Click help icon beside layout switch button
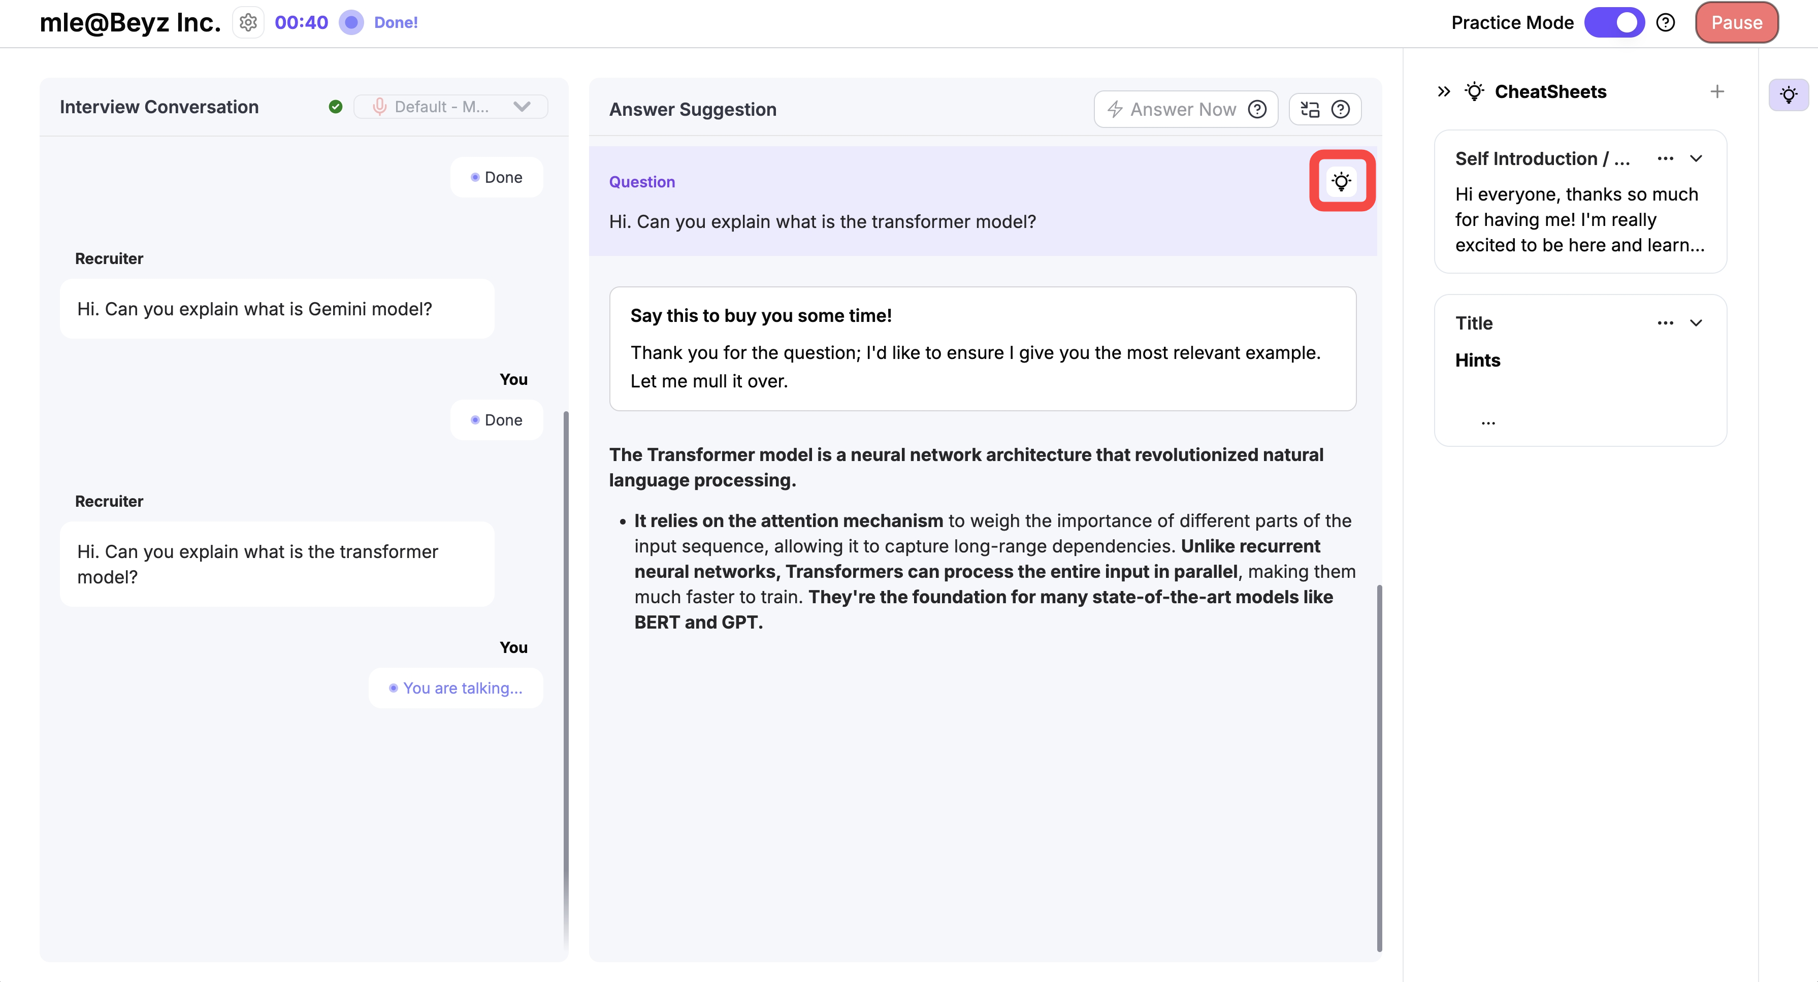Screen dimensions: 1818x982 pos(1340,109)
